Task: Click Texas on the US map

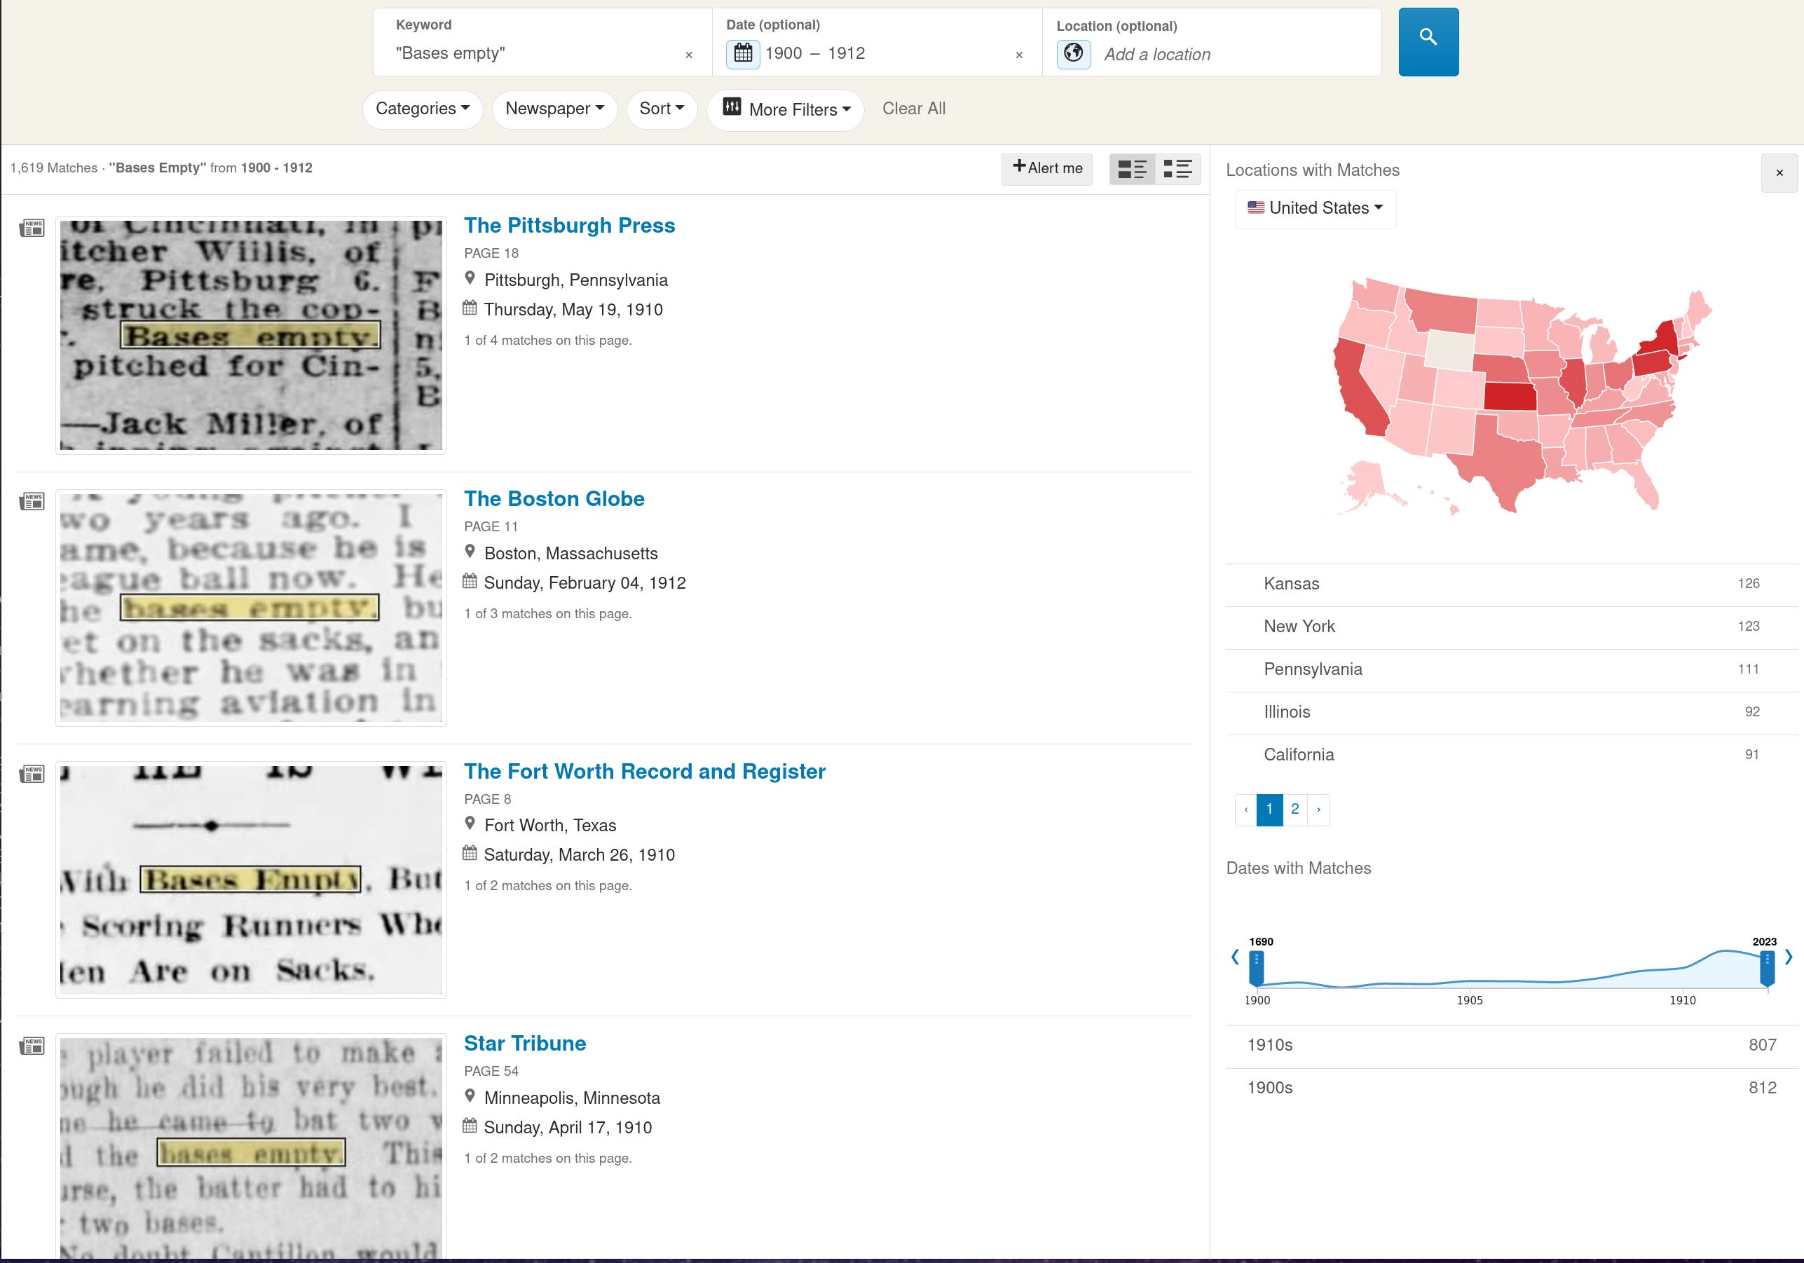Action: click(x=1501, y=464)
